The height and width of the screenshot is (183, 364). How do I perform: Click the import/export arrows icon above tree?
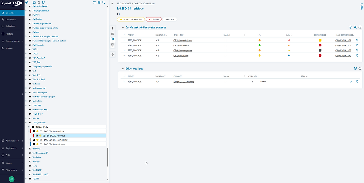click(x=94, y=2)
